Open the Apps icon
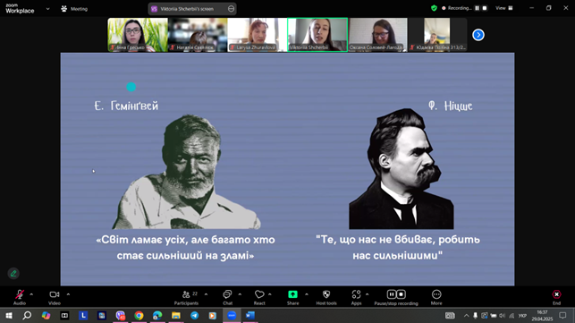 pyautogui.click(x=356, y=297)
